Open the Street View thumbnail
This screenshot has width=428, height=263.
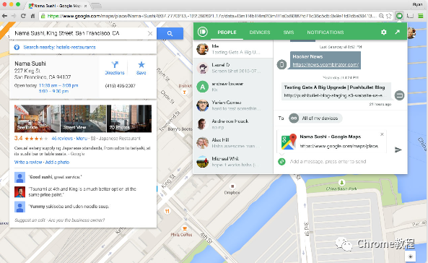(x=83, y=118)
